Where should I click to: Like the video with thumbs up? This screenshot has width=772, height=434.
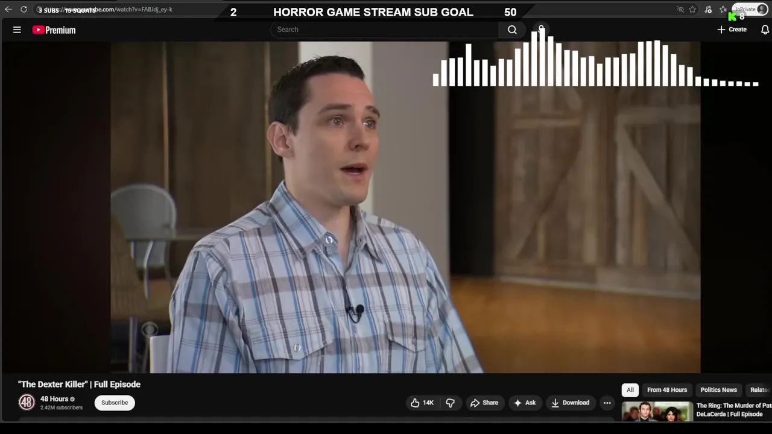(422, 403)
